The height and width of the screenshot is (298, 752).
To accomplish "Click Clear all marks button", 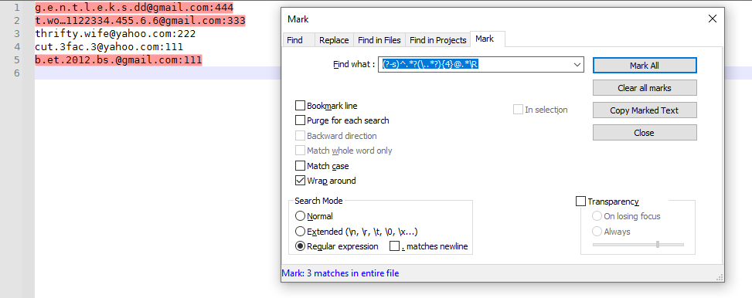I will click(x=645, y=88).
